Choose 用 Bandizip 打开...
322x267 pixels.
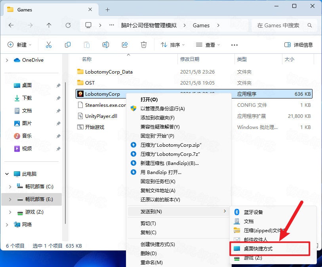pos(179,172)
